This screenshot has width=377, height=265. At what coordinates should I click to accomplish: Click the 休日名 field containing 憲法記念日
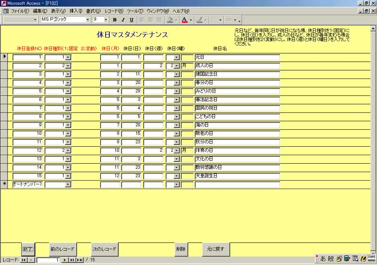point(238,99)
